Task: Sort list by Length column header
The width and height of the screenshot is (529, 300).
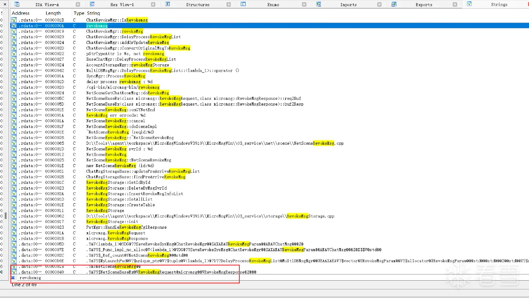Action: point(53,13)
